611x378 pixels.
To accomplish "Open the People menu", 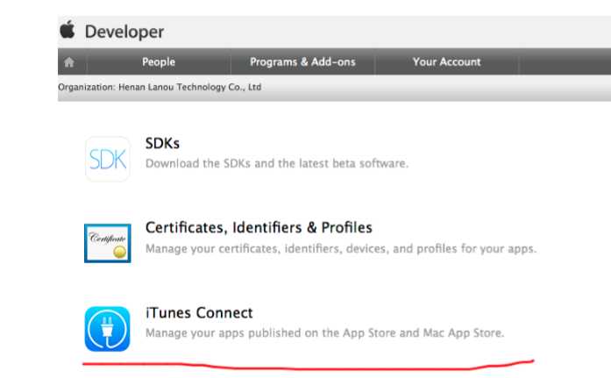I will (x=159, y=61).
